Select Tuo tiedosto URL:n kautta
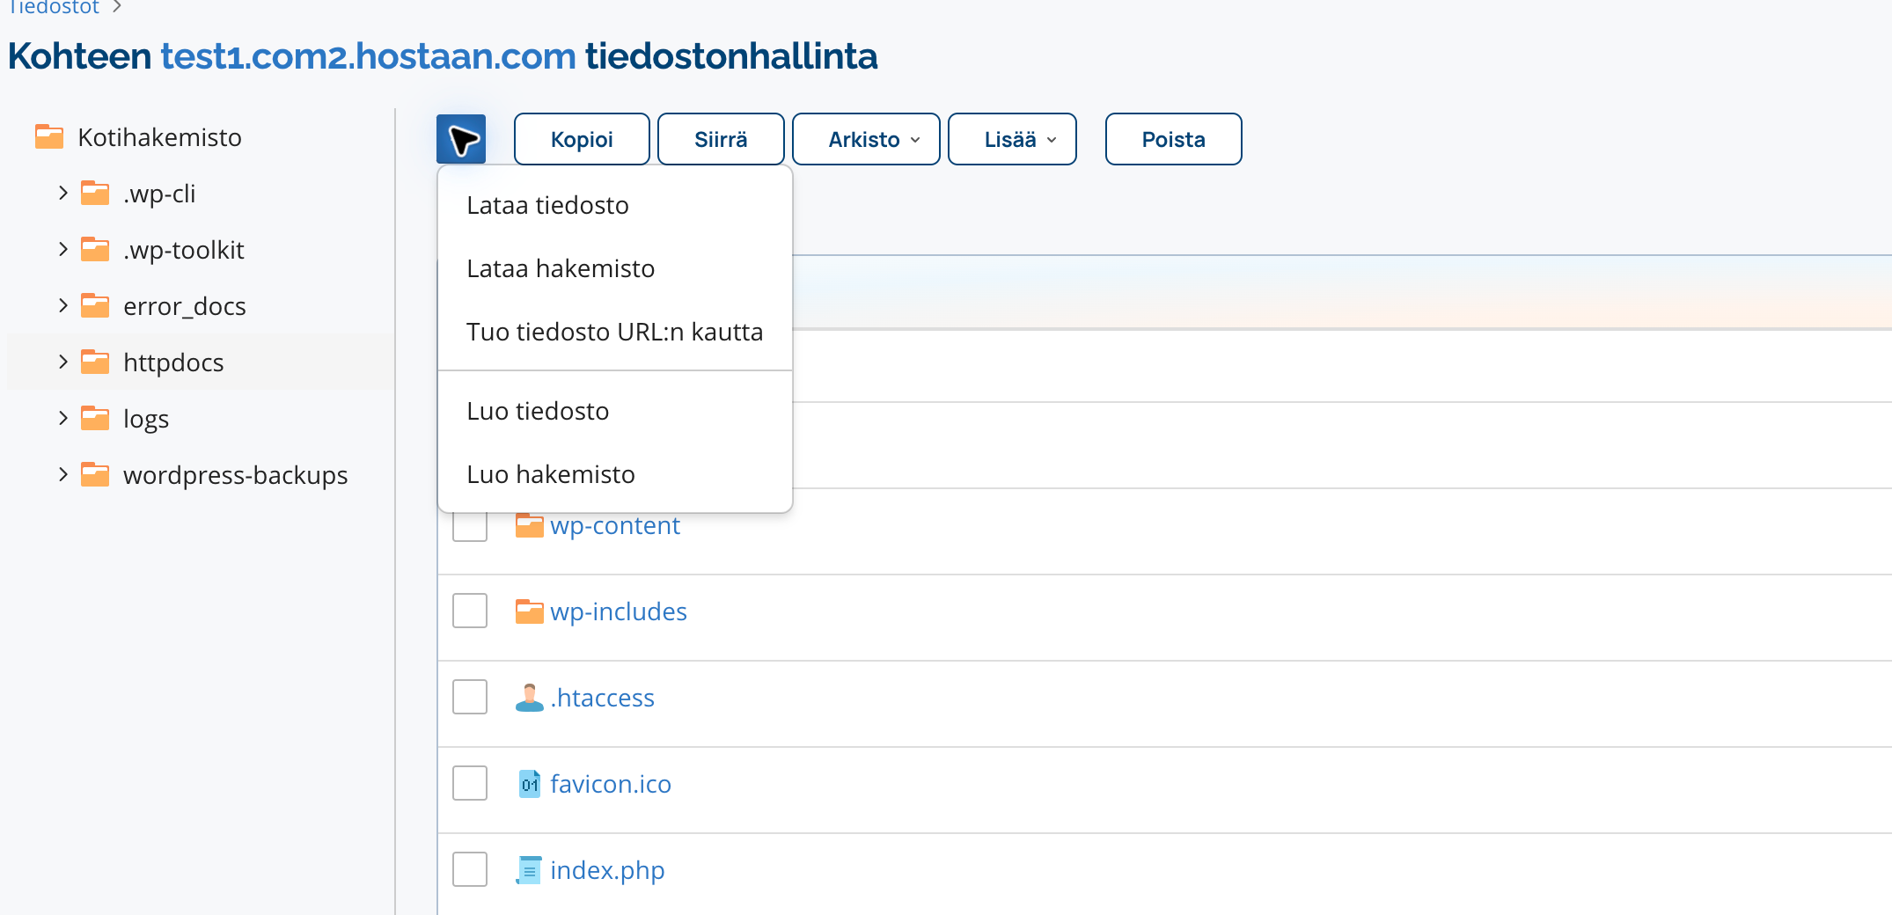 click(614, 332)
